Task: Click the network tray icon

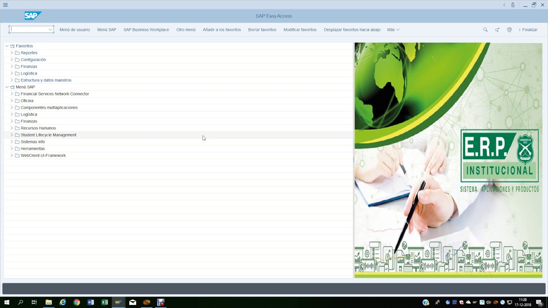Action: [509, 302]
